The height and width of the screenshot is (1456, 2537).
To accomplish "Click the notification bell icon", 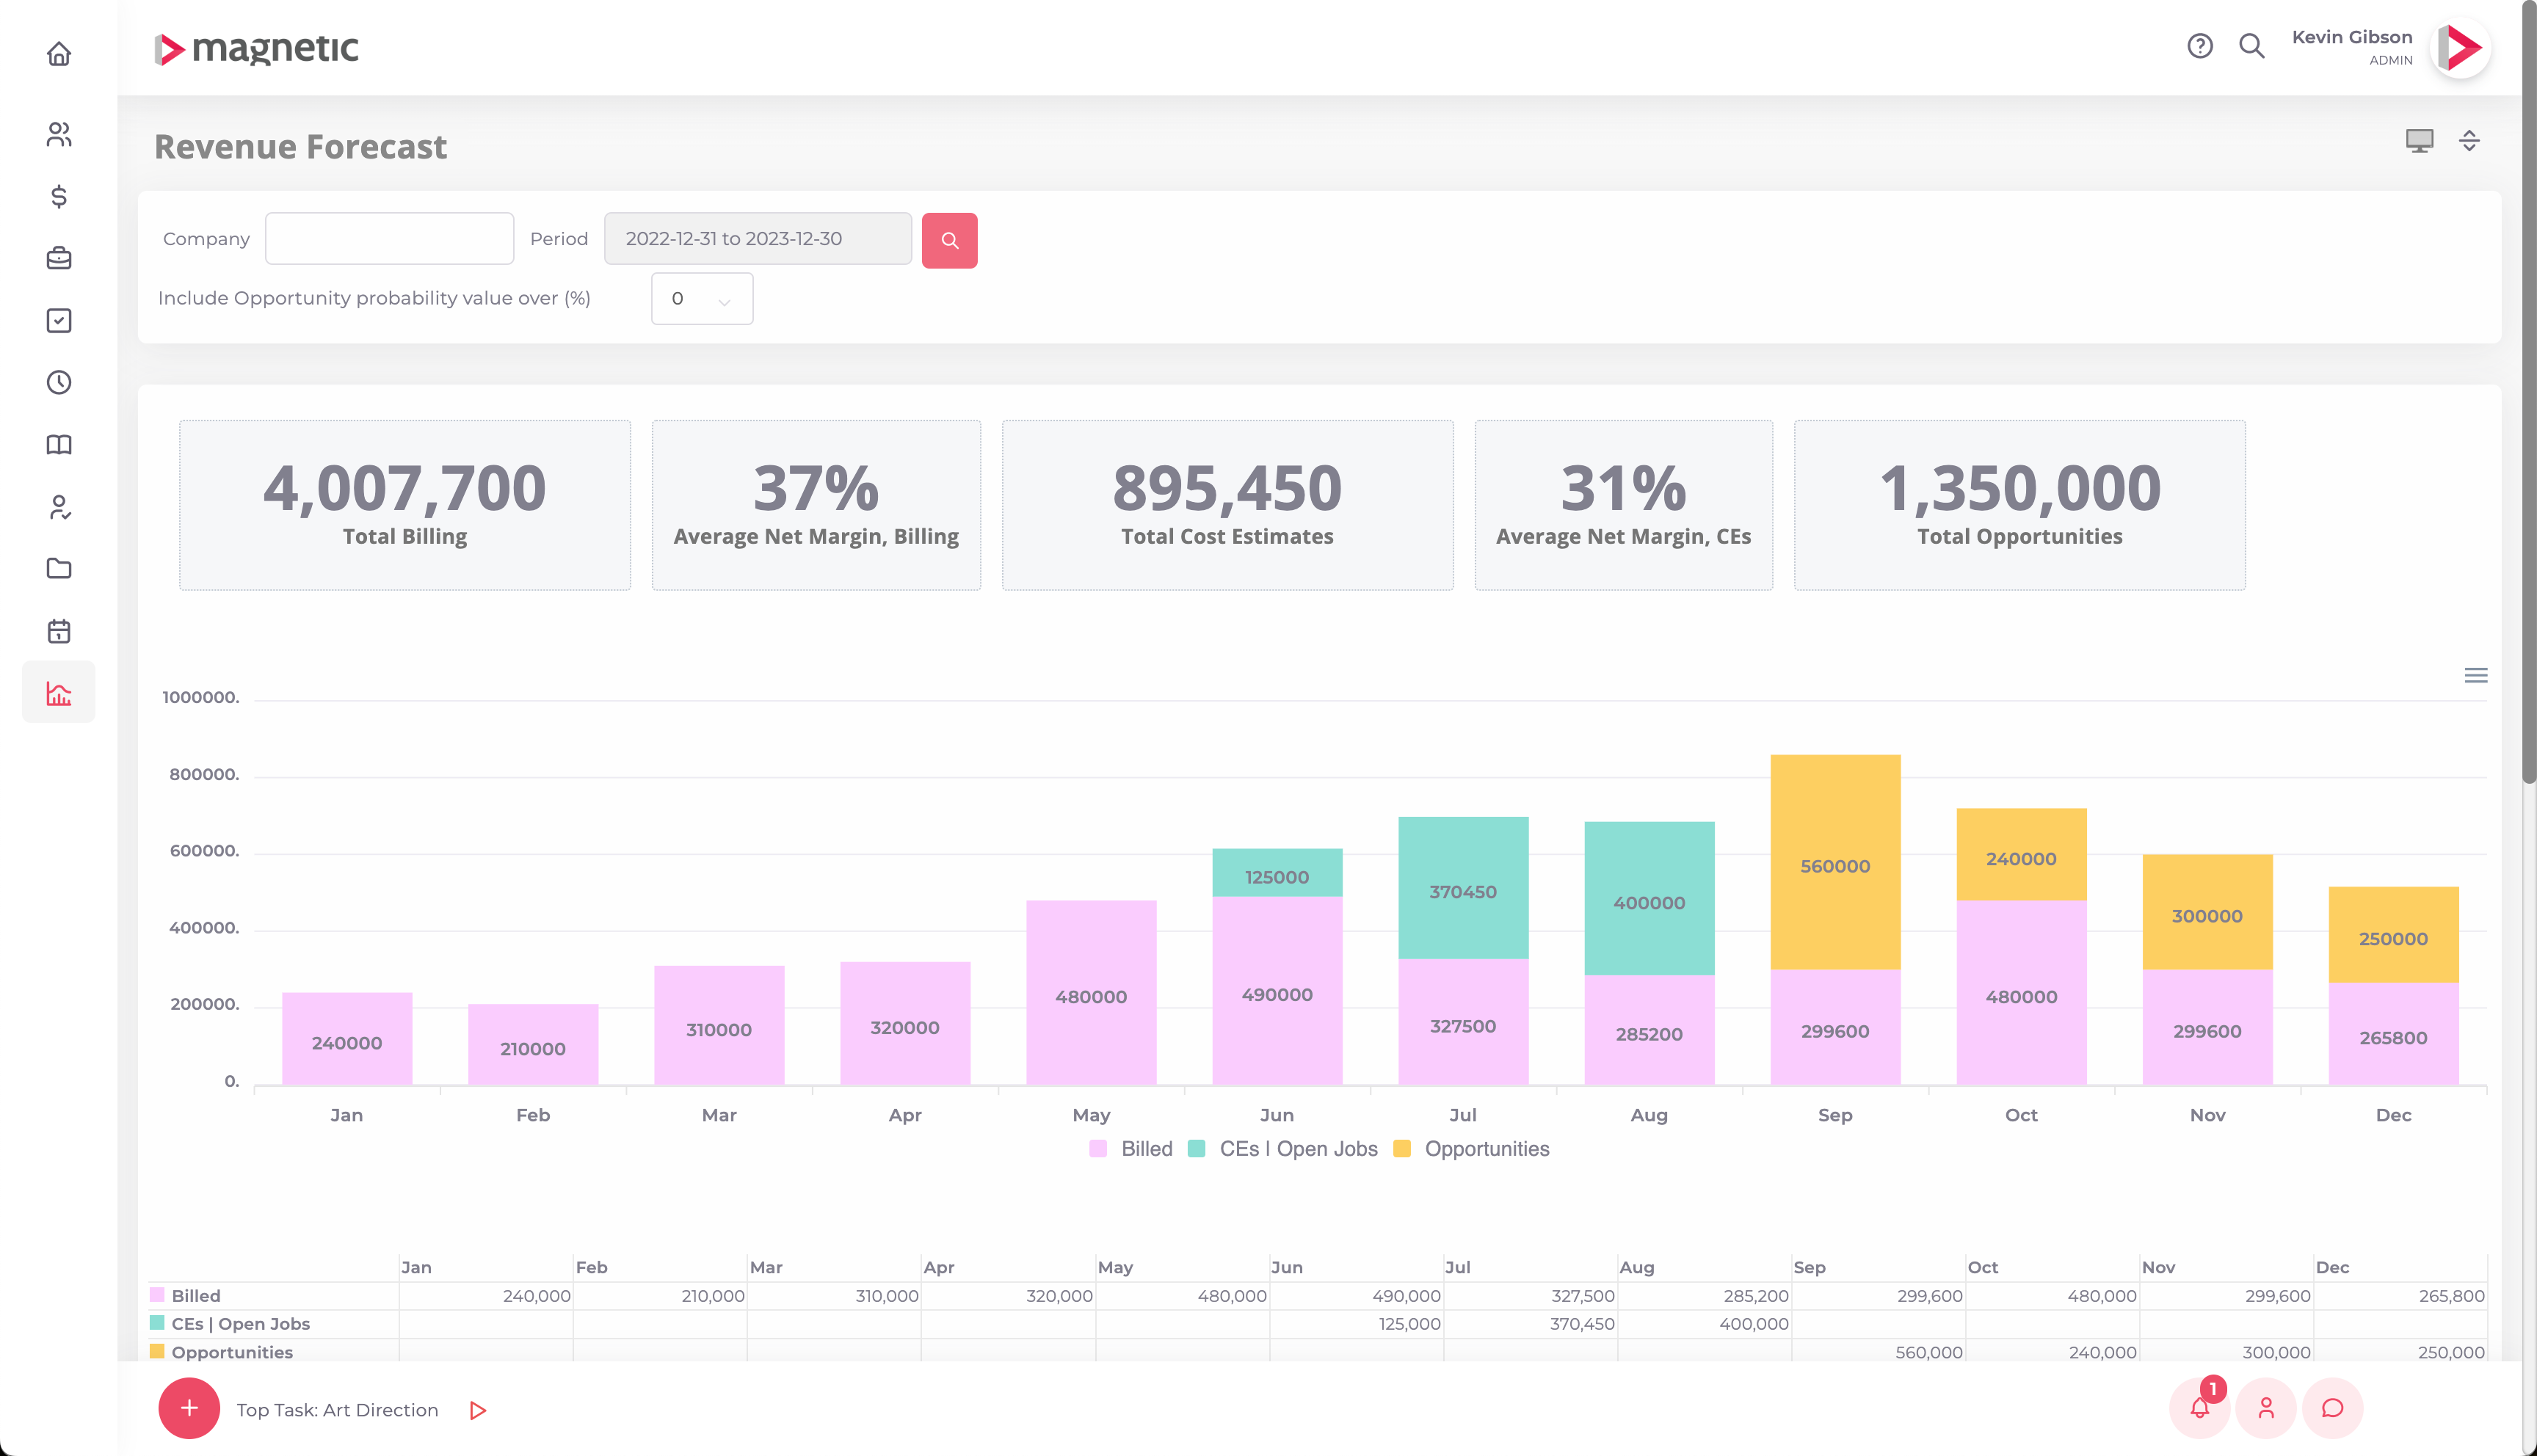I will 2199,1408.
